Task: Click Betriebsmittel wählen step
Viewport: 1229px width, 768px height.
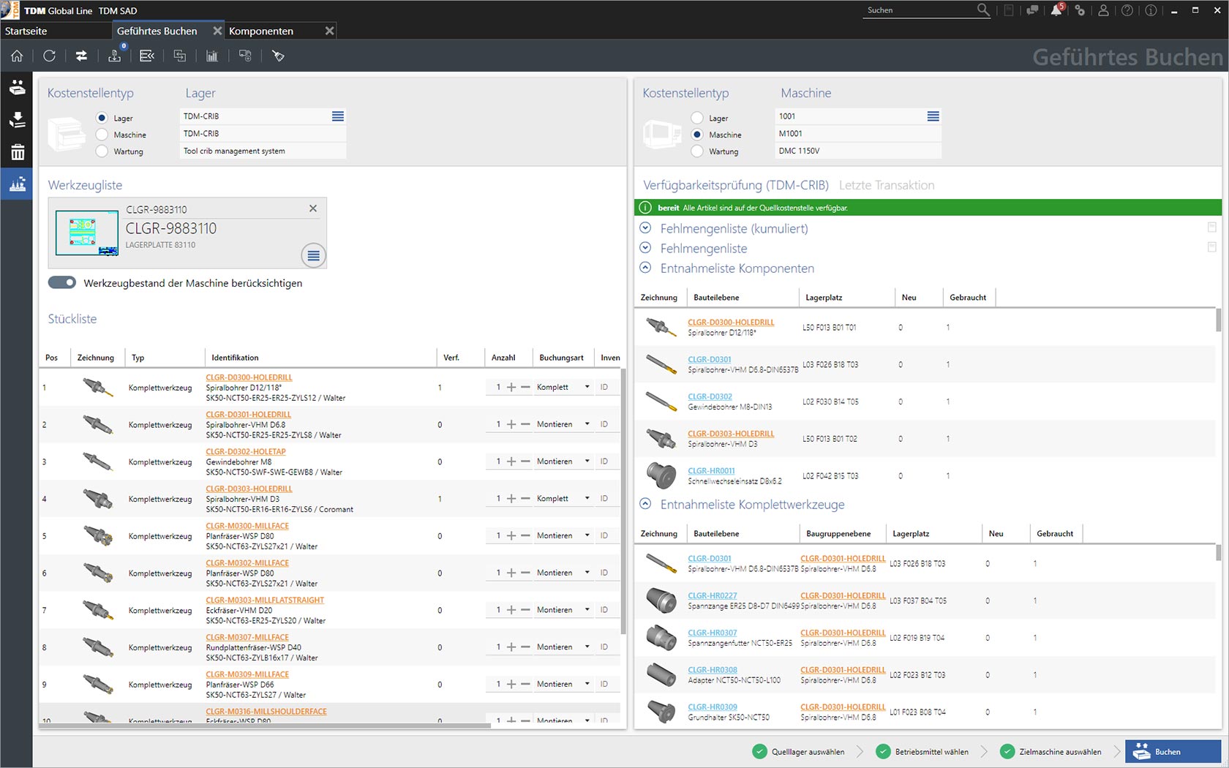Action: tap(922, 751)
